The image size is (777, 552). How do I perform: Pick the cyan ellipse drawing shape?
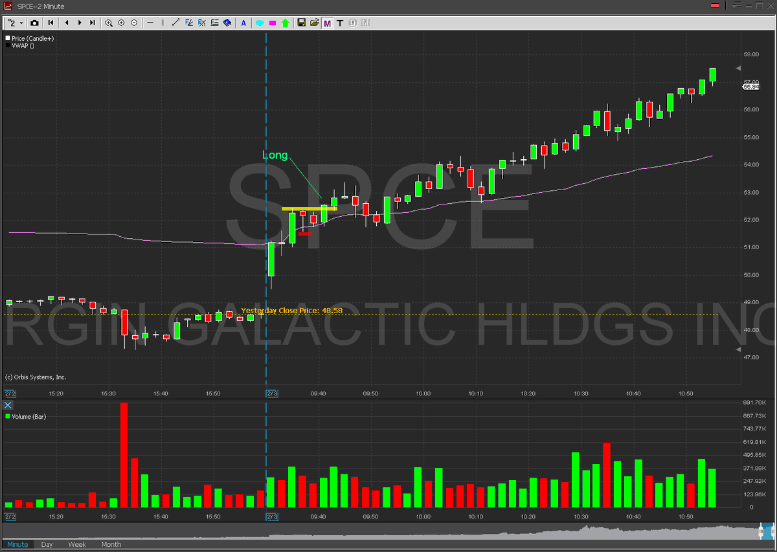[260, 23]
